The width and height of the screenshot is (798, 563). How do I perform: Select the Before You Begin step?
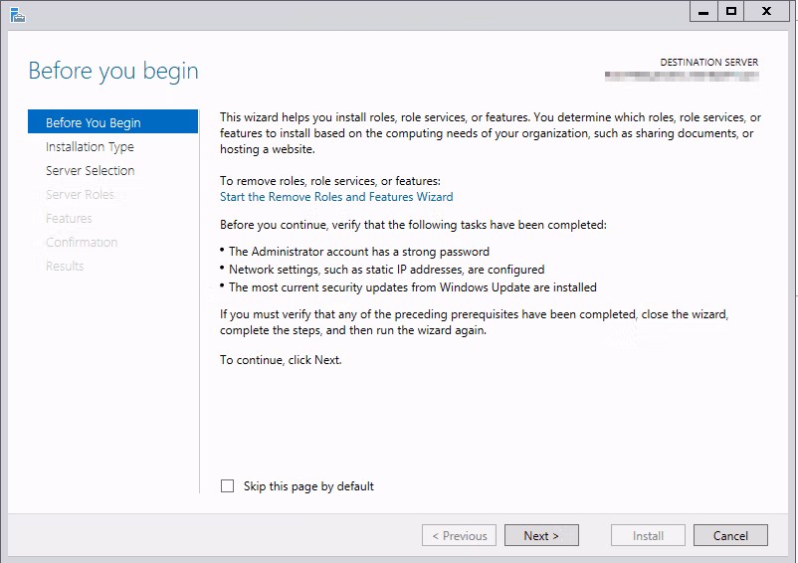coord(94,122)
